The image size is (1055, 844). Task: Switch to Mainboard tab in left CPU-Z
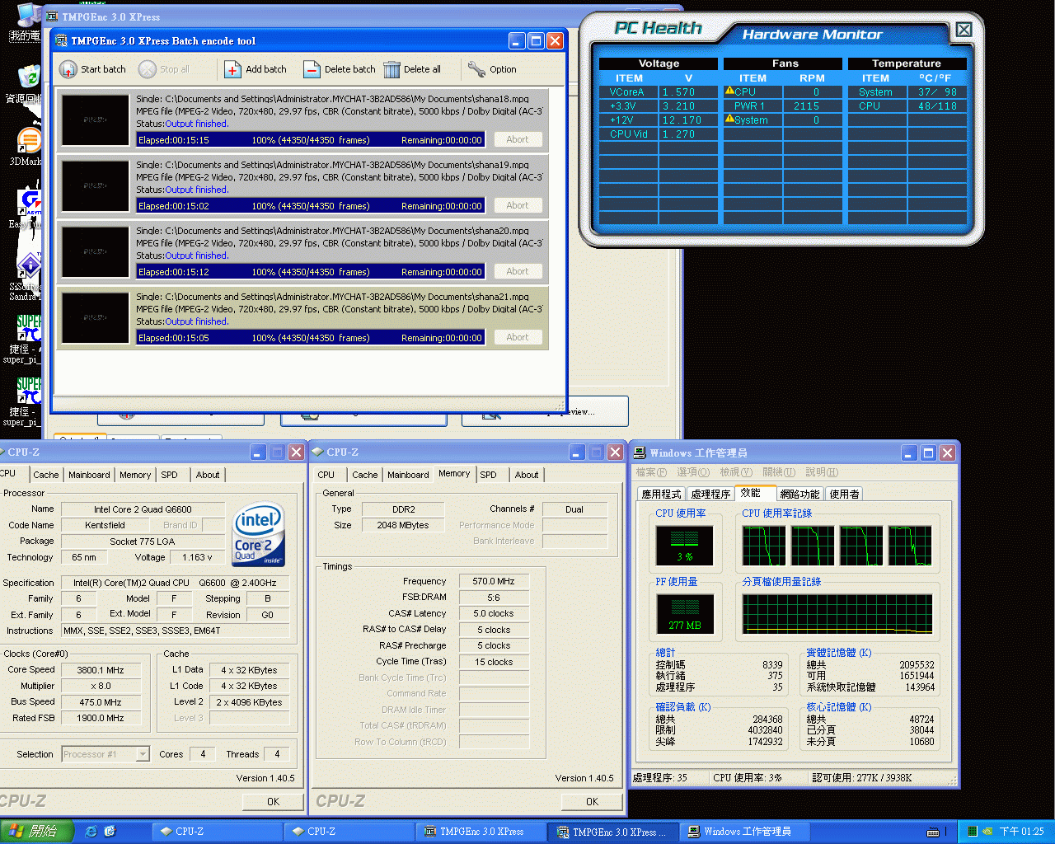coord(89,475)
